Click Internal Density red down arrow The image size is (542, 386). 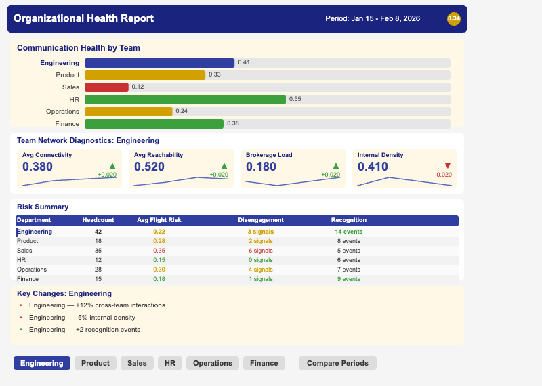(x=447, y=165)
